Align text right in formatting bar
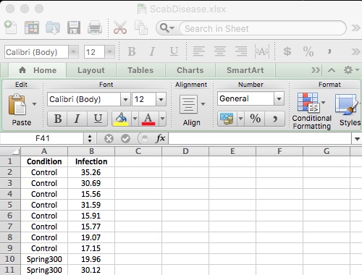 (241, 51)
